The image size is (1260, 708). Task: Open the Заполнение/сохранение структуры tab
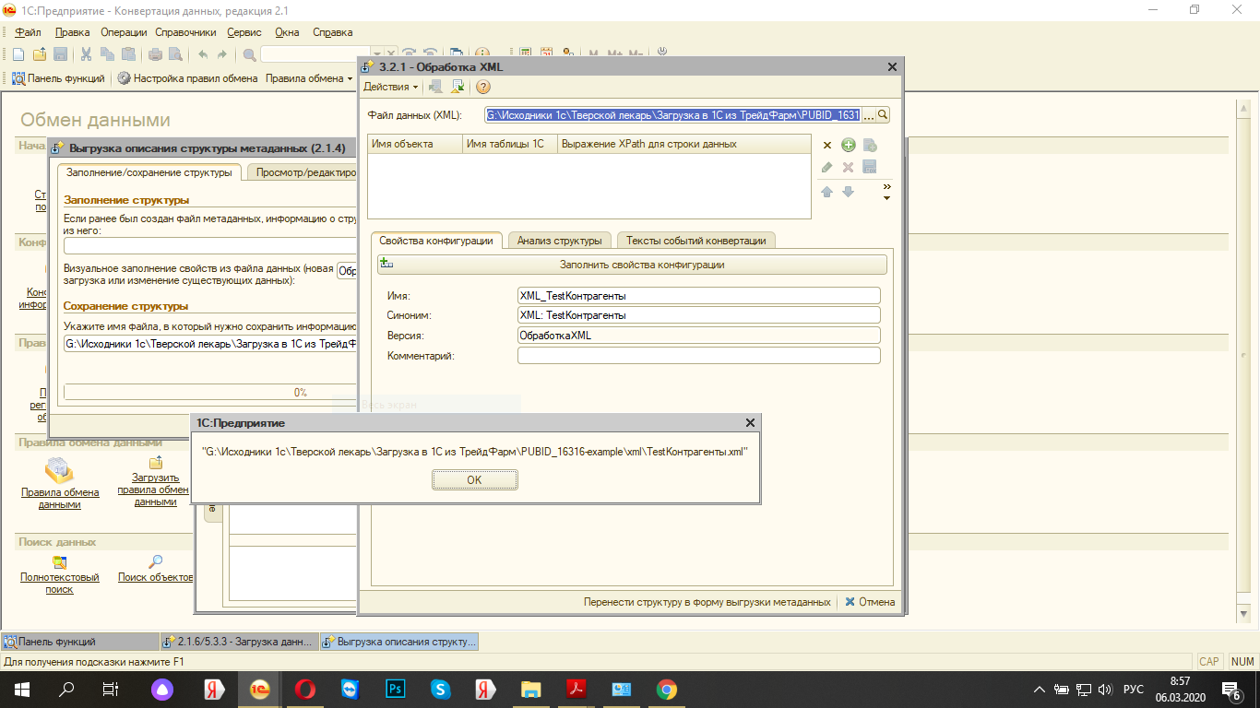coord(149,172)
